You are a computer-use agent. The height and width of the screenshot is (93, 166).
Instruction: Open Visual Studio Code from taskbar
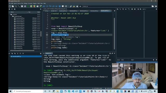pyautogui.click(x=73, y=91)
